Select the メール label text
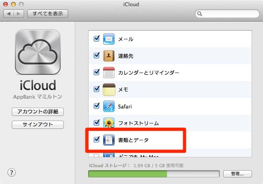263x184 pixels. [126, 39]
